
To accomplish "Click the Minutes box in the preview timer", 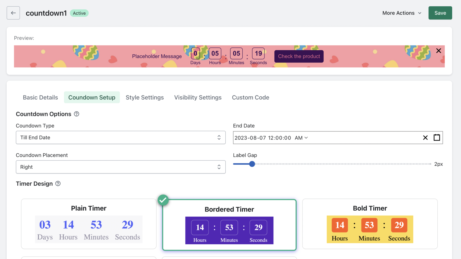I will (x=237, y=54).
